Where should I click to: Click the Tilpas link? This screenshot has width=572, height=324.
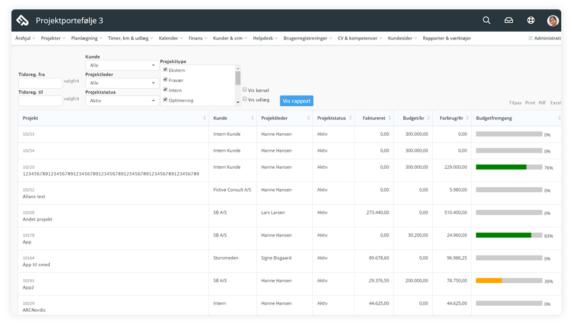515,103
